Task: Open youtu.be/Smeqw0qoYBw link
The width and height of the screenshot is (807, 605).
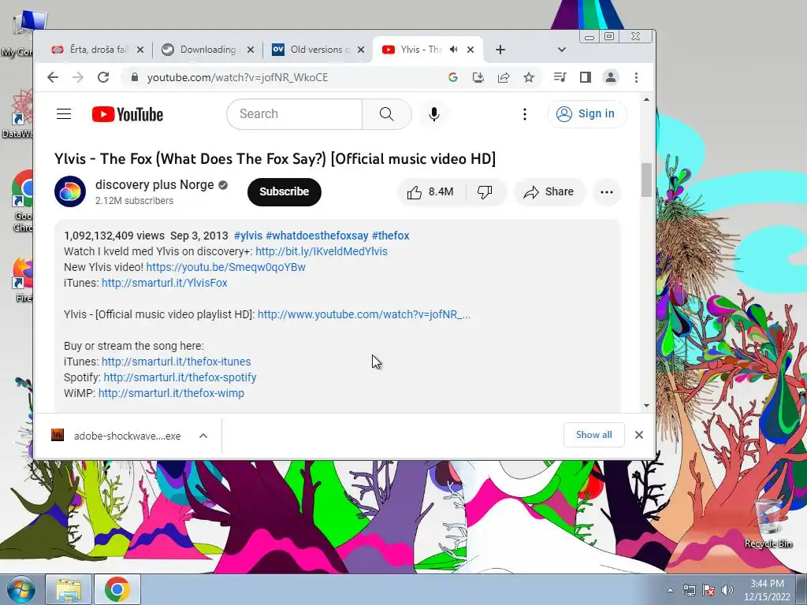Action: (x=226, y=267)
